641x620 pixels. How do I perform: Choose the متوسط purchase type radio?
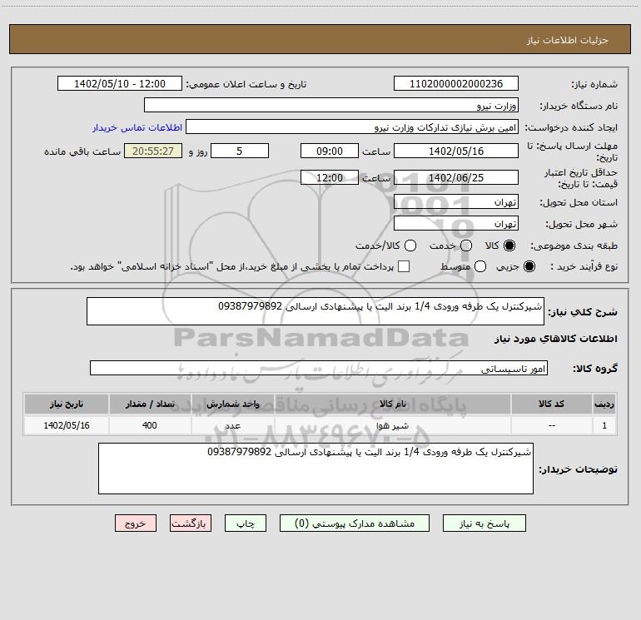coord(480,266)
